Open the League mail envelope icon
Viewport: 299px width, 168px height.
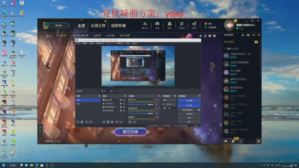[x=214, y=36]
